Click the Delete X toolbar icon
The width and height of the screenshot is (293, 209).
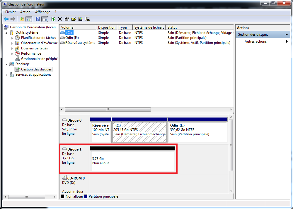(60, 19)
